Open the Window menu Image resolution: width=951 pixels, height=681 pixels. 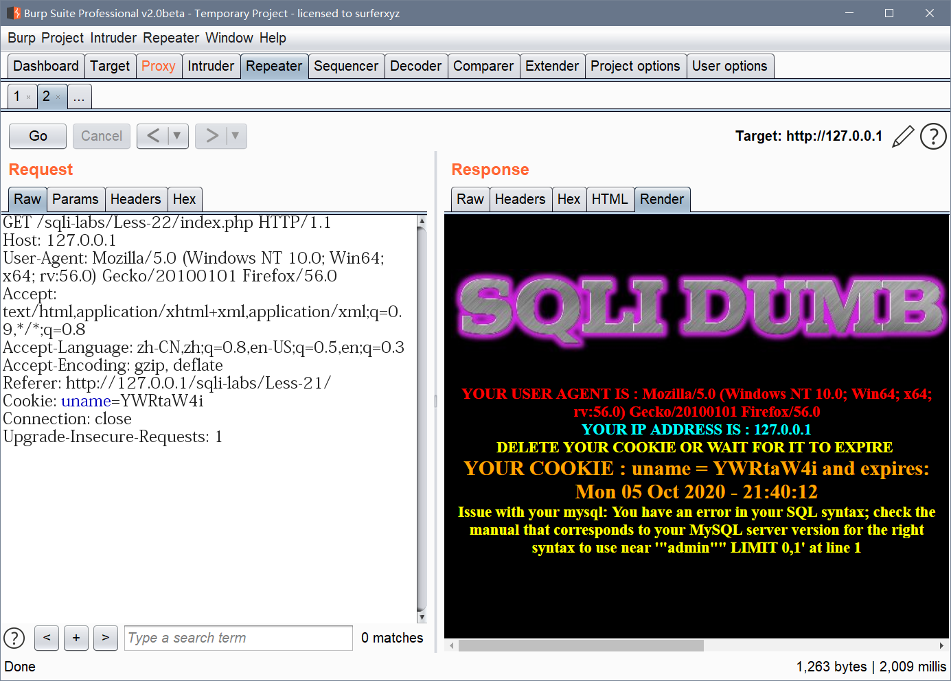click(x=229, y=38)
